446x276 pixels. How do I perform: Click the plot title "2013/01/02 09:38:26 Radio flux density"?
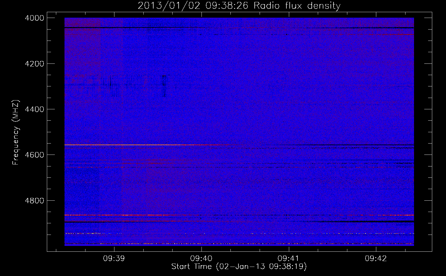click(239, 6)
